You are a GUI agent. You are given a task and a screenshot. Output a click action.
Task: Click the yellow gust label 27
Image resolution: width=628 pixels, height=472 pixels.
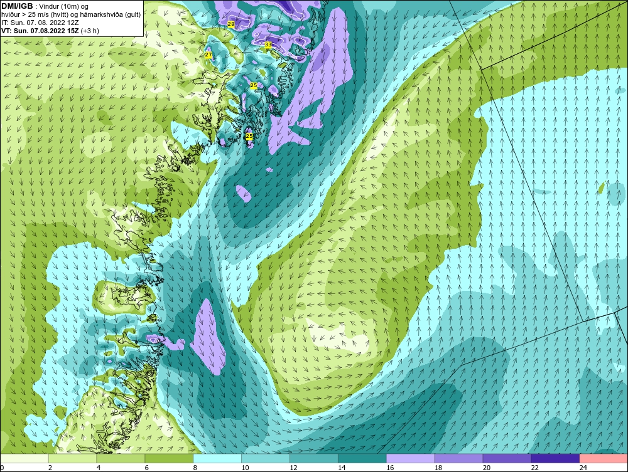point(208,55)
